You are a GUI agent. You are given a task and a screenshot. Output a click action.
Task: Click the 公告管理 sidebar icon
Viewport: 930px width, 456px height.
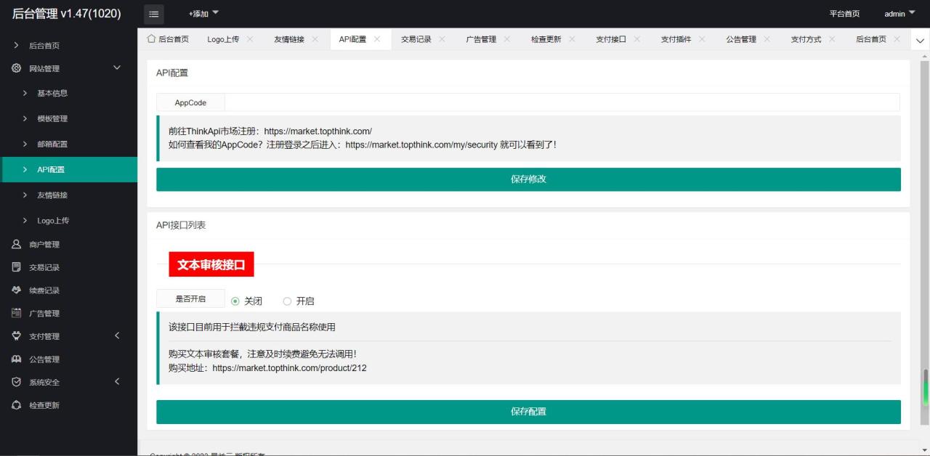[16, 359]
